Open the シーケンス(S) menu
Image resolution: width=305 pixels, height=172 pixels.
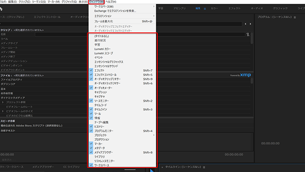pyautogui.click(x=39, y=2)
